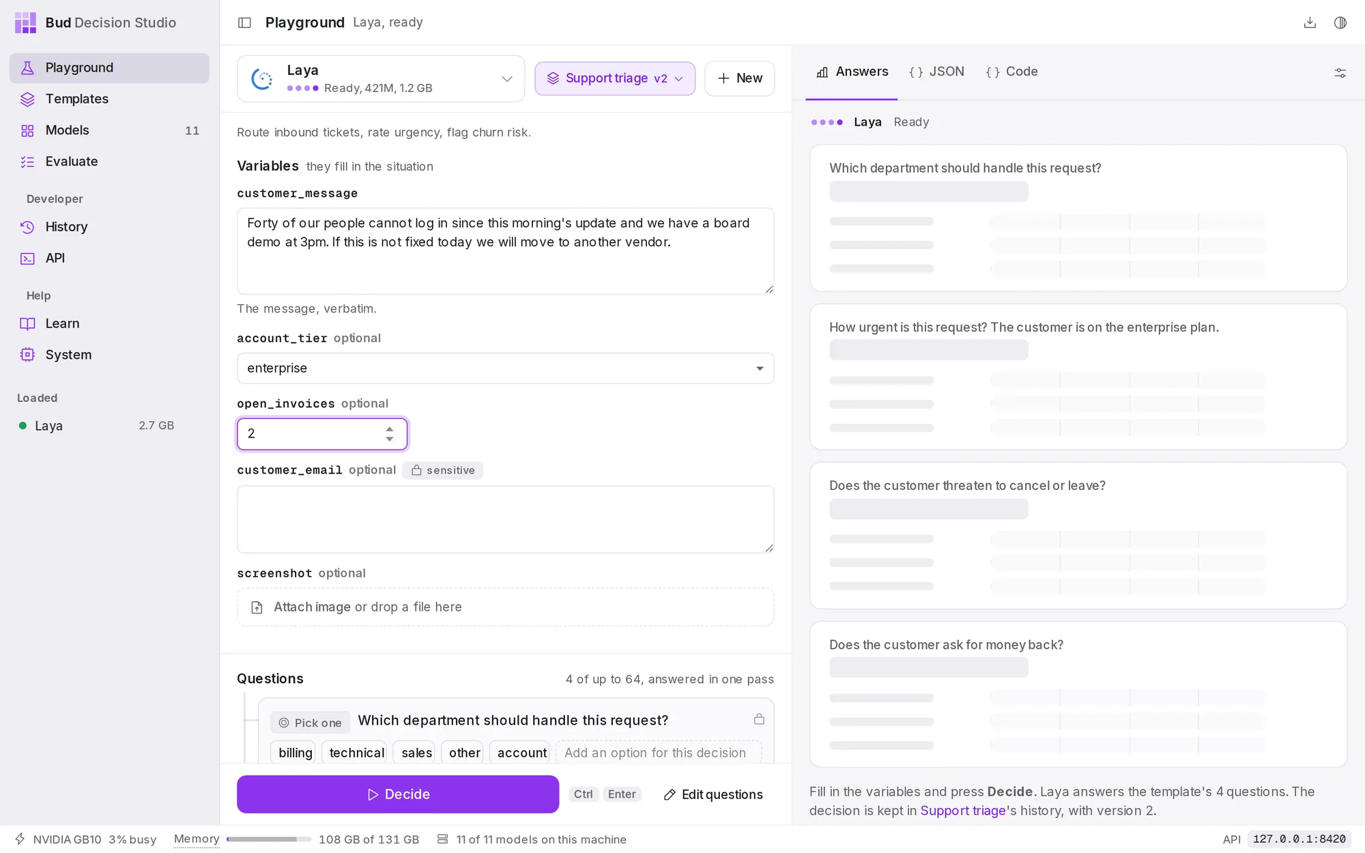Screen dimensions: 1365x853
Task: Open API in the sidebar
Action: coord(109,258)
